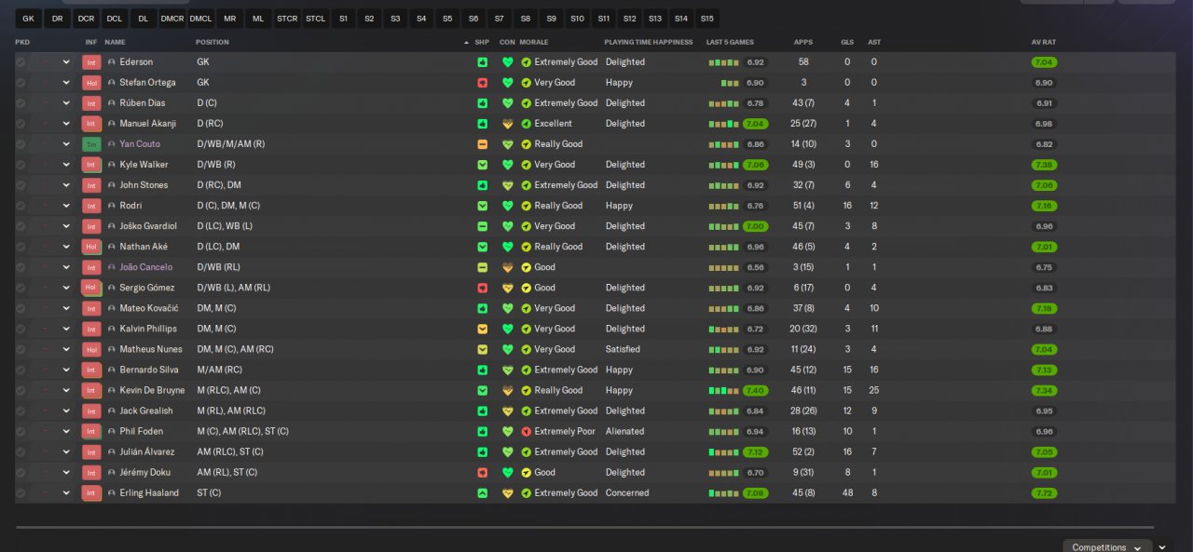Sort by APPS column header
This screenshot has width=1193, height=552.
tap(803, 42)
